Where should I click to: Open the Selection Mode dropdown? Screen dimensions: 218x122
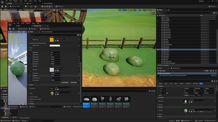[x=16, y=6]
